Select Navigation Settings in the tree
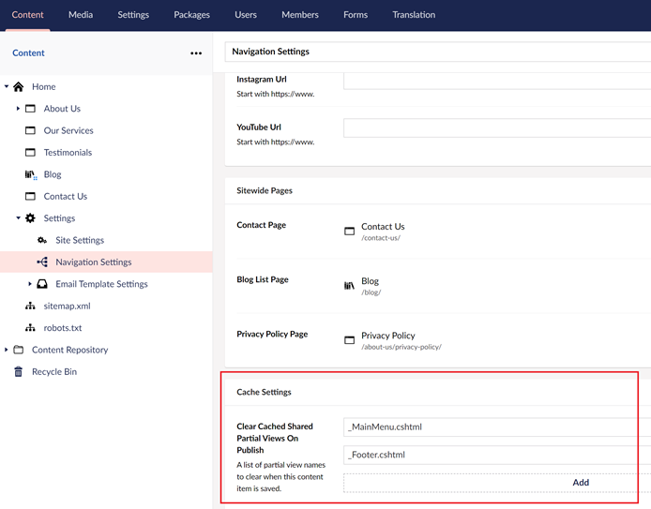Screen dimensions: 651x509 point(94,262)
